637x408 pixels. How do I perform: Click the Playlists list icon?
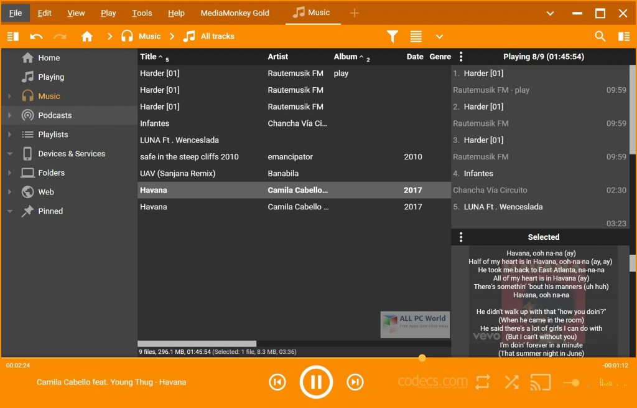27,135
